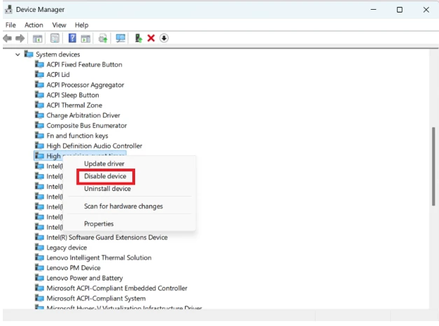The width and height of the screenshot is (439, 326).
Task: Click the blue Help question-mark icon
Action: click(72, 38)
